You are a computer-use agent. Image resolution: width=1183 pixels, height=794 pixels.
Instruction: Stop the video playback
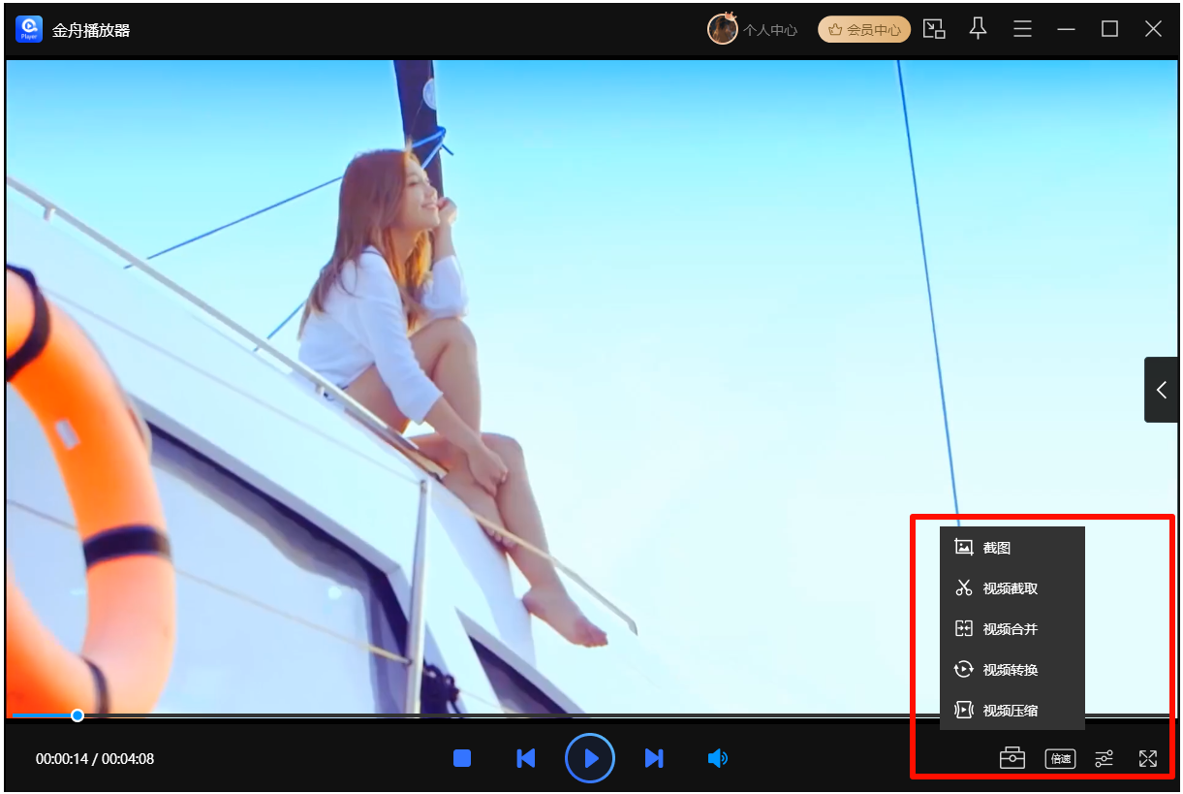pos(462,758)
